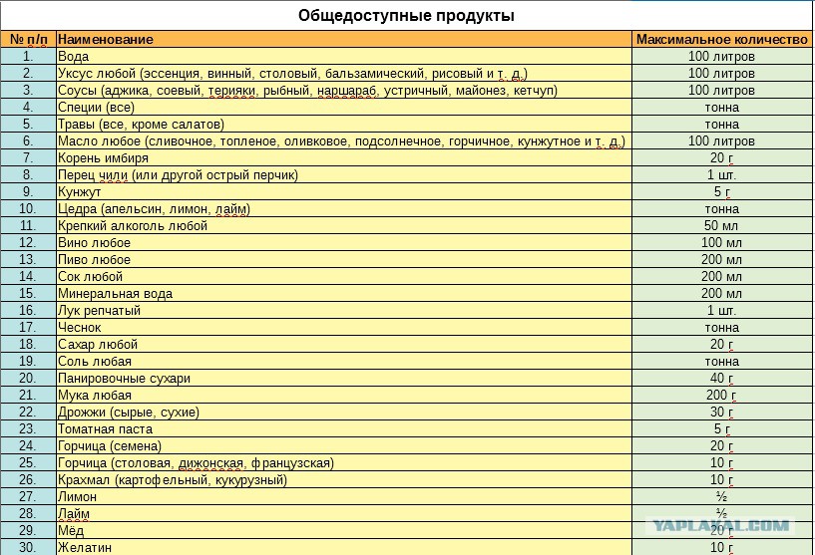The width and height of the screenshot is (815, 555).
Task: Click the cell 'Травы (все, кроме салатов)'
Action: [344, 125]
